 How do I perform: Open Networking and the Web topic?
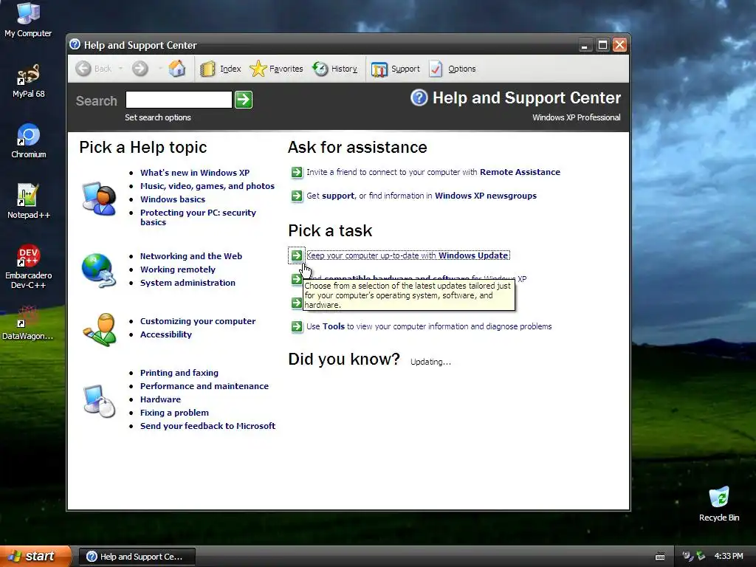point(191,256)
